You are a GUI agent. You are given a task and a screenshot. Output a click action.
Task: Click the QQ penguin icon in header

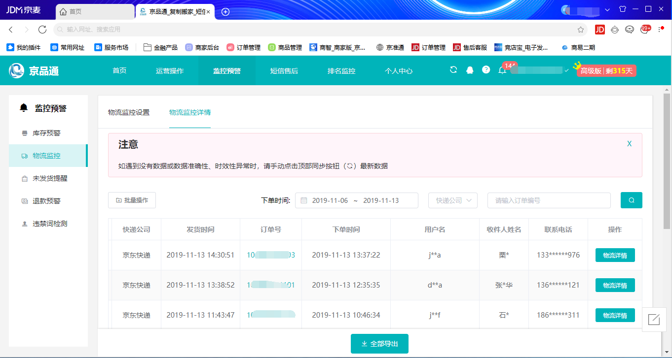click(470, 70)
